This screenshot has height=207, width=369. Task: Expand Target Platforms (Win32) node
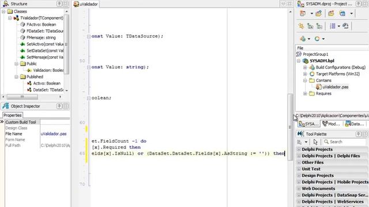(x=305, y=74)
